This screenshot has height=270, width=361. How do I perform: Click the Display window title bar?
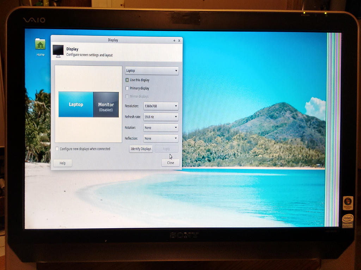click(x=113, y=40)
